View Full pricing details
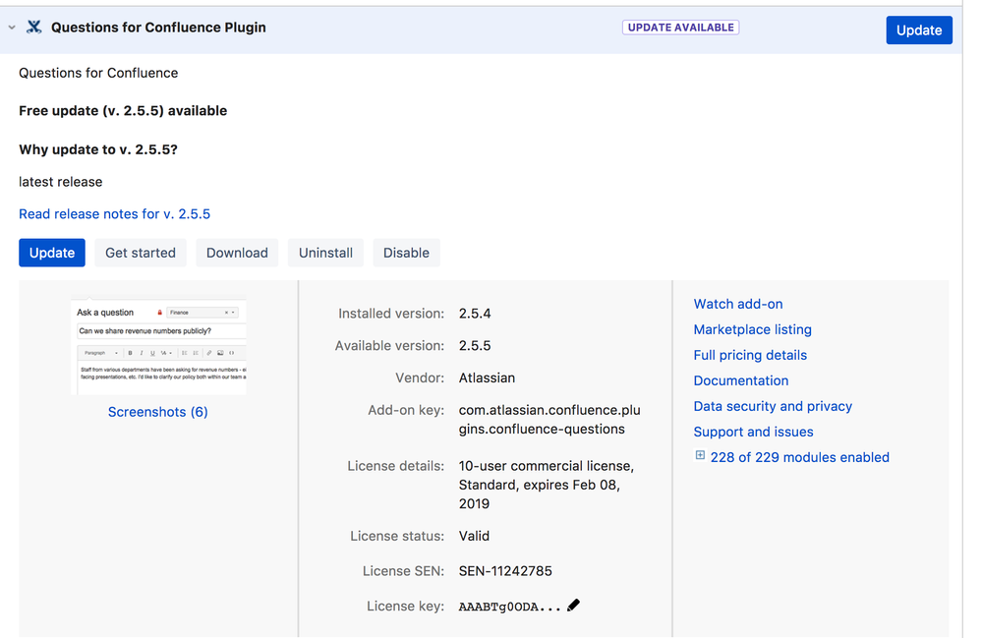Image resolution: width=982 pixels, height=638 pixels. tap(750, 356)
